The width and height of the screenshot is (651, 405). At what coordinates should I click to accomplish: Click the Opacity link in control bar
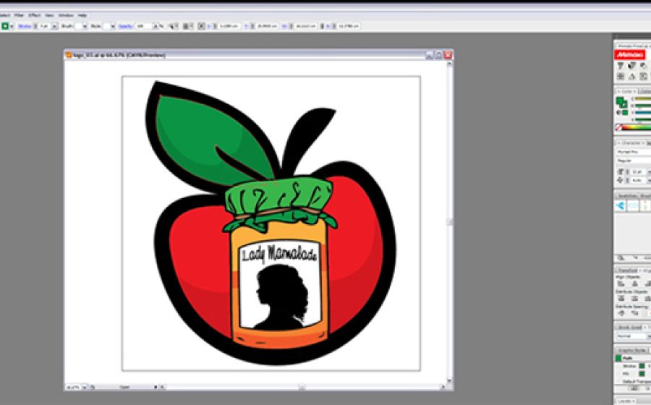tap(125, 26)
